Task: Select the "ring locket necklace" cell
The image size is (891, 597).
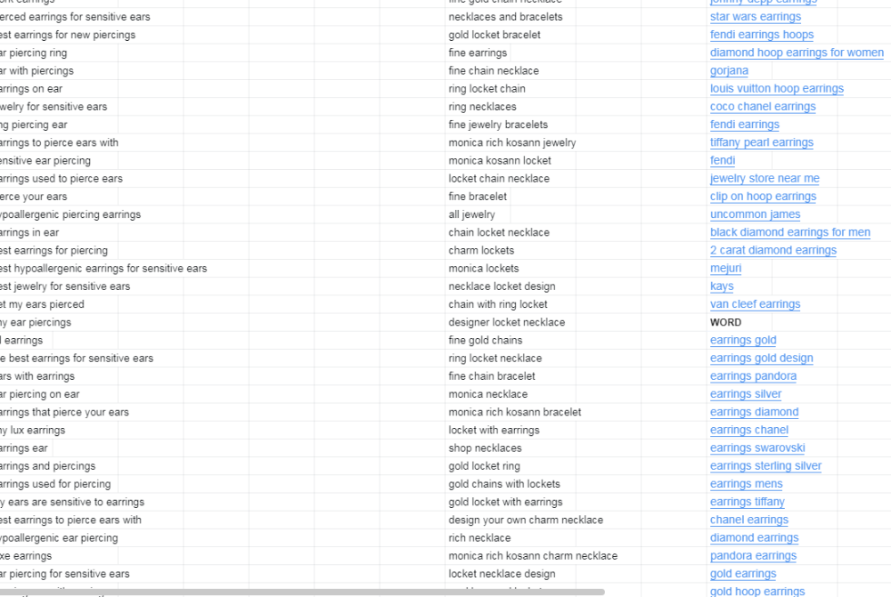Action: 495,358
